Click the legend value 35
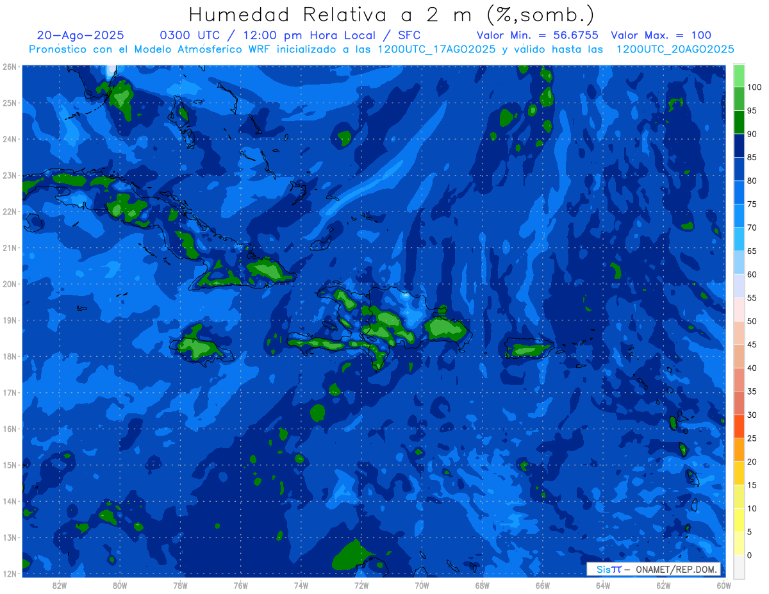This screenshot has height=594, width=769. tap(752, 392)
